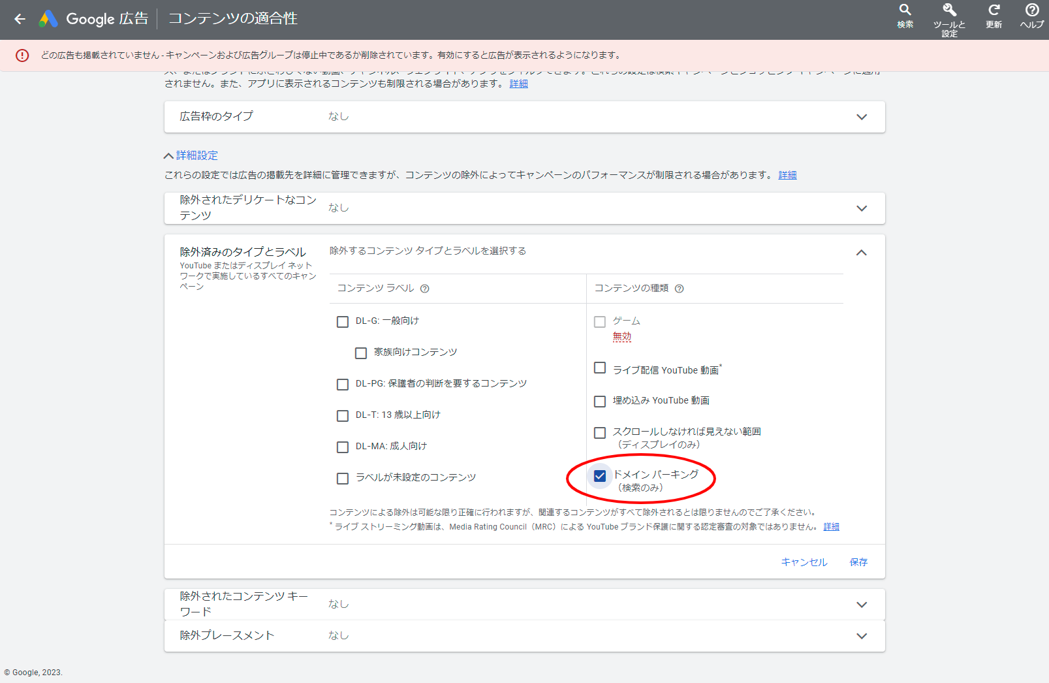Viewport: 1049px width, 683px height.
Task: Check ライブ配信 YouTube 動画
Action: [x=599, y=368]
